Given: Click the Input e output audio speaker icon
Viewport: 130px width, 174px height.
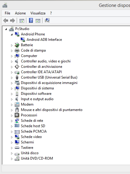Looking at the screenshot, I should pos(16,99).
